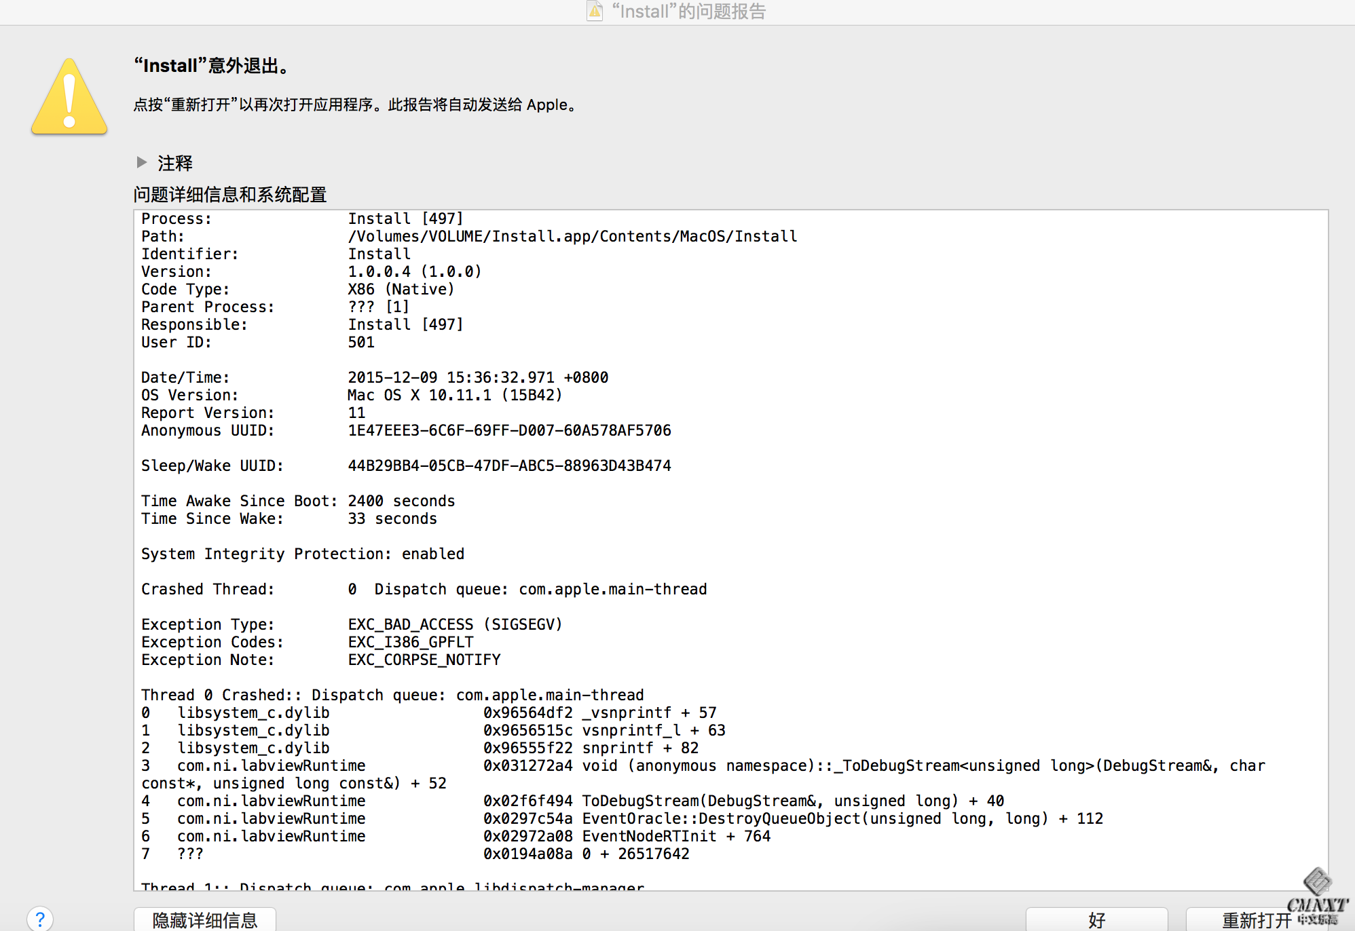
Task: Click the Sleep/Wake UUID value 44B29BB4
Action: pos(509,465)
